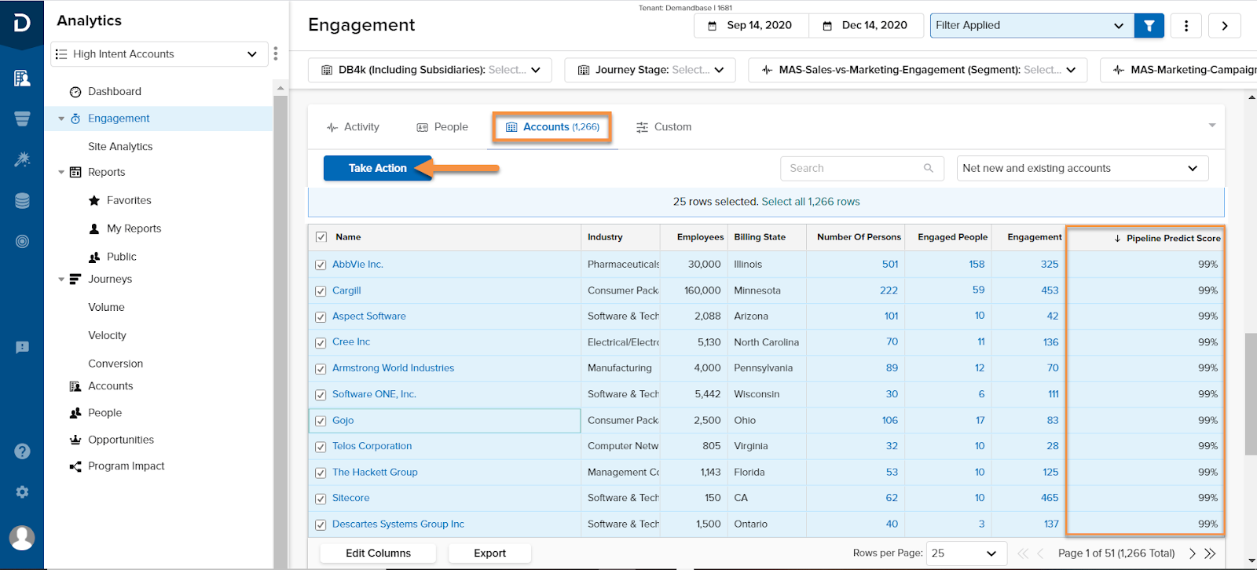Screen dimensions: 1257x570
Task: Uncheck the Gojo row checkbox
Action: tap(321, 421)
